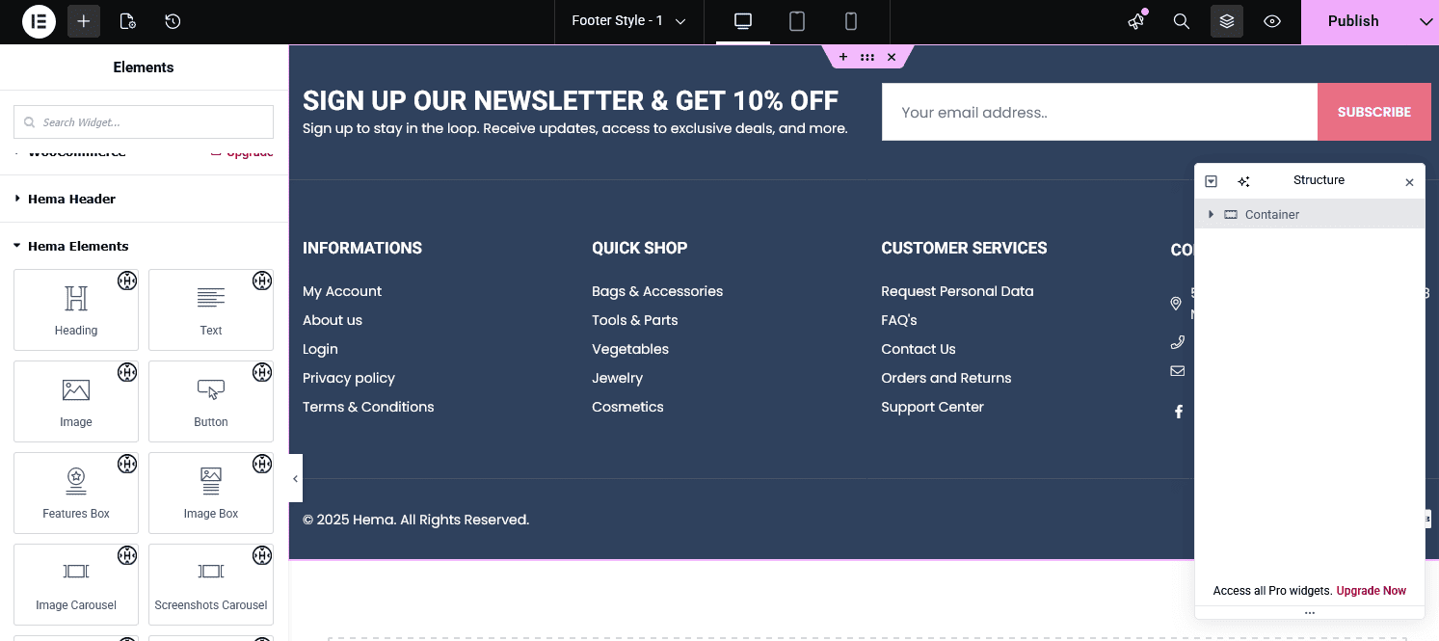The image size is (1439, 641).
Task: Toggle the Structure layers icon
Action: click(x=1226, y=21)
